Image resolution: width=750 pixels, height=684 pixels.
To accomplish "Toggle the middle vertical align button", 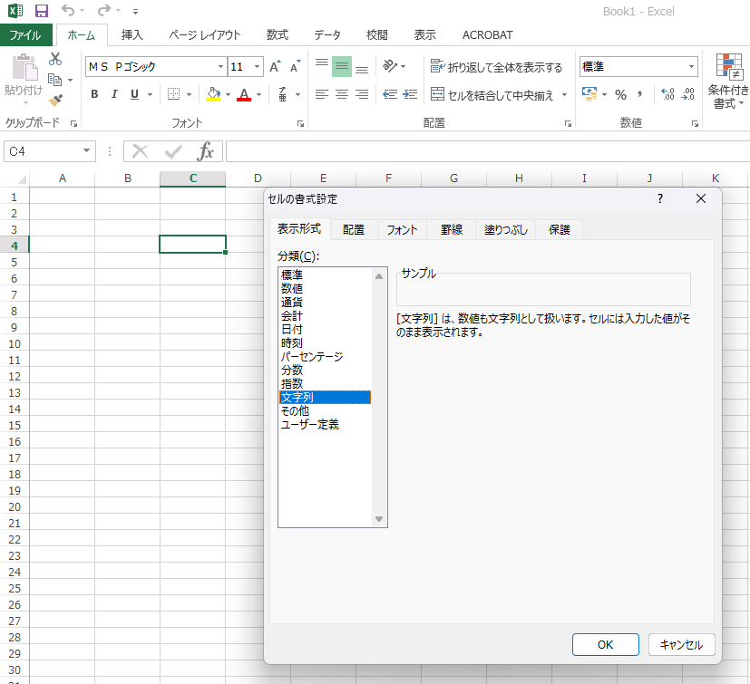I will [342, 67].
